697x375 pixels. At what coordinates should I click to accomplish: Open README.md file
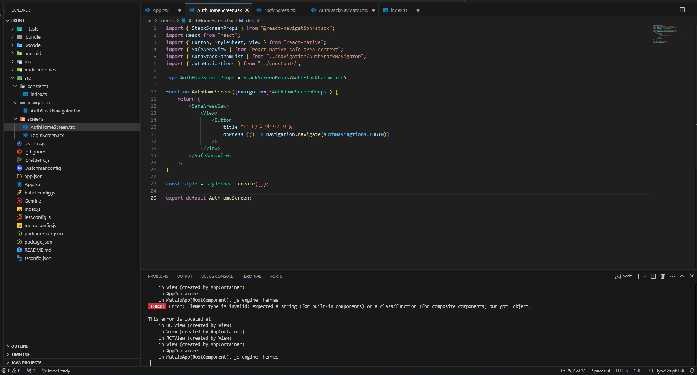click(72, 250)
